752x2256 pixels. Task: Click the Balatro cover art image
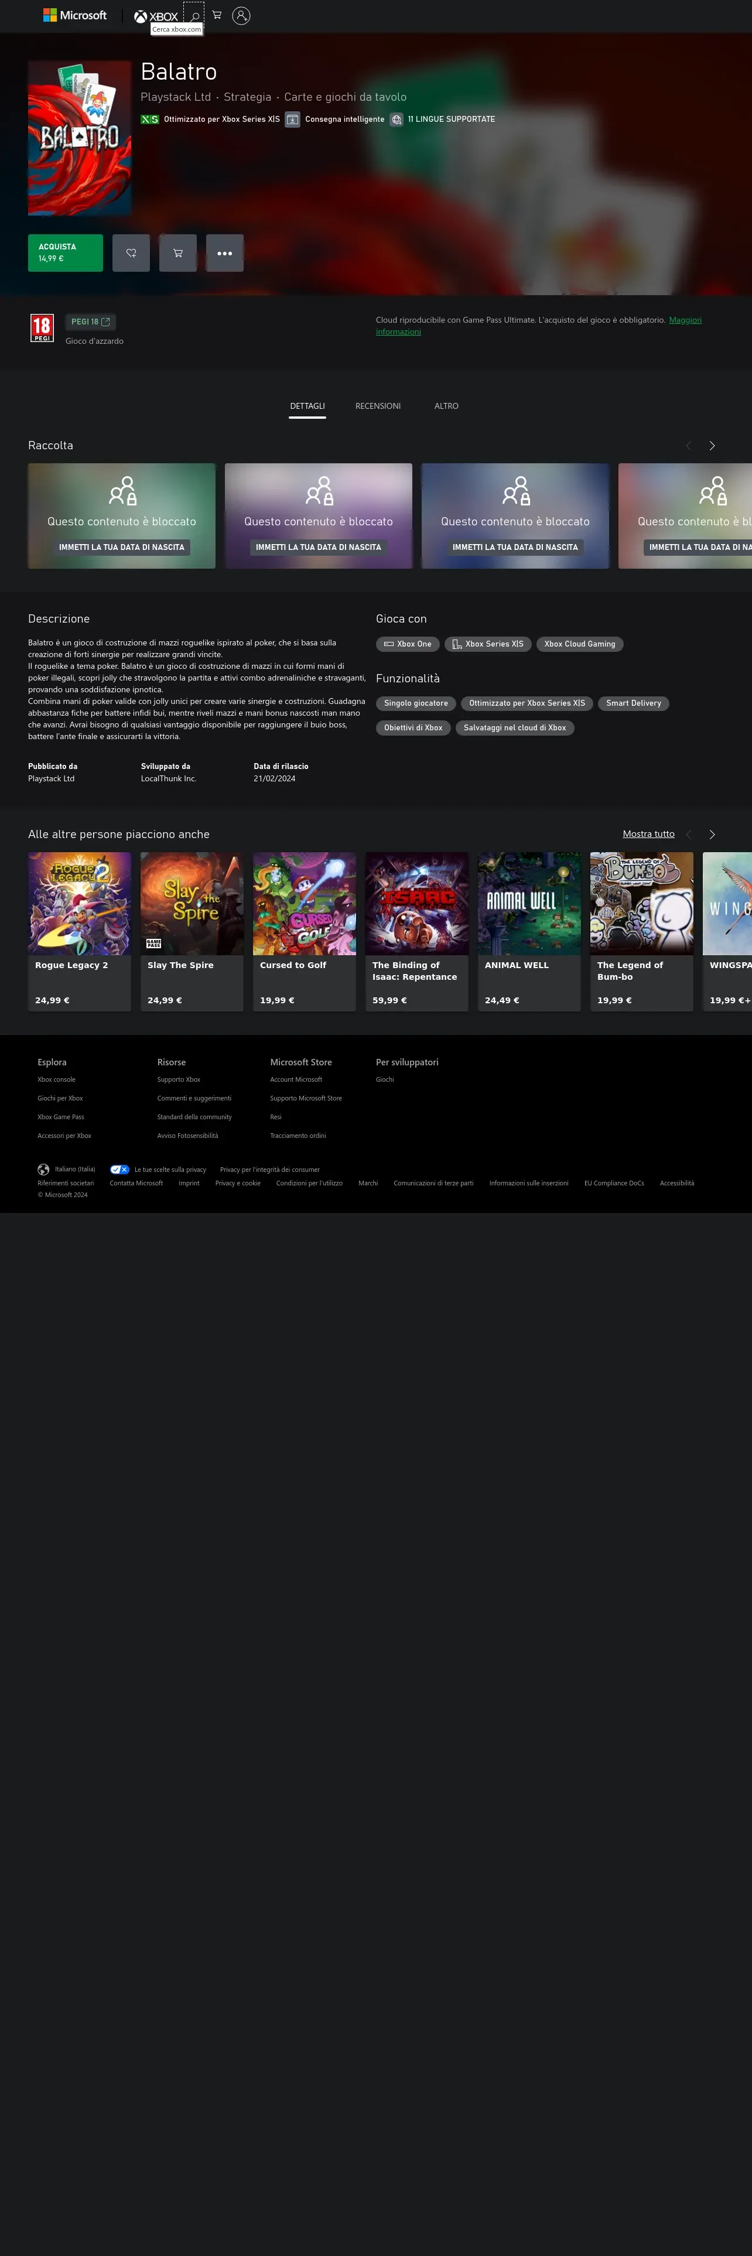(x=80, y=138)
